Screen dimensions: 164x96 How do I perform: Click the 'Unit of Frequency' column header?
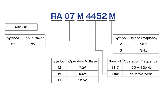pyautogui.click(x=144, y=38)
